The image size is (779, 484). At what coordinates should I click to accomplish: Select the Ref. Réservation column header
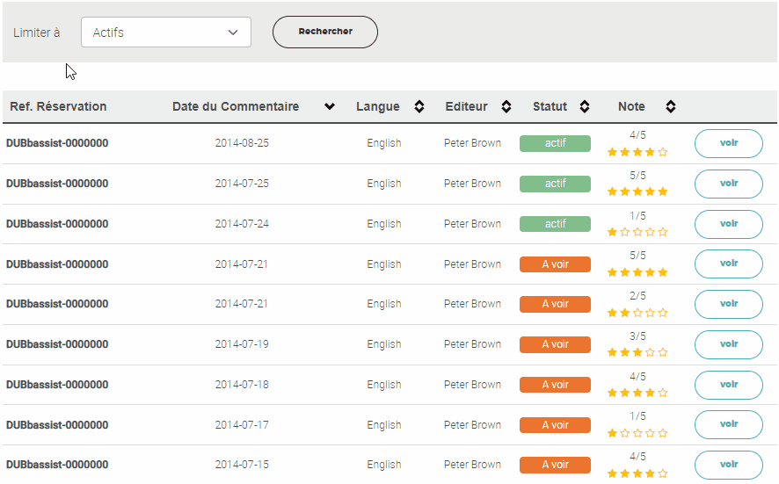tap(58, 107)
